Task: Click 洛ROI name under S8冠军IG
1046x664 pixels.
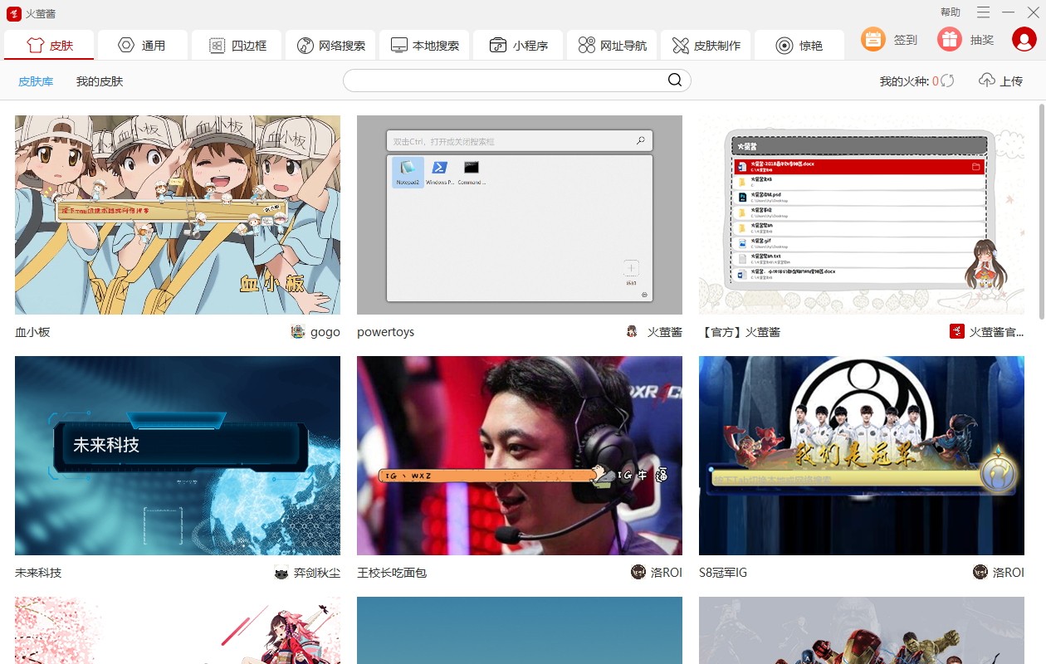Action: (x=1009, y=573)
